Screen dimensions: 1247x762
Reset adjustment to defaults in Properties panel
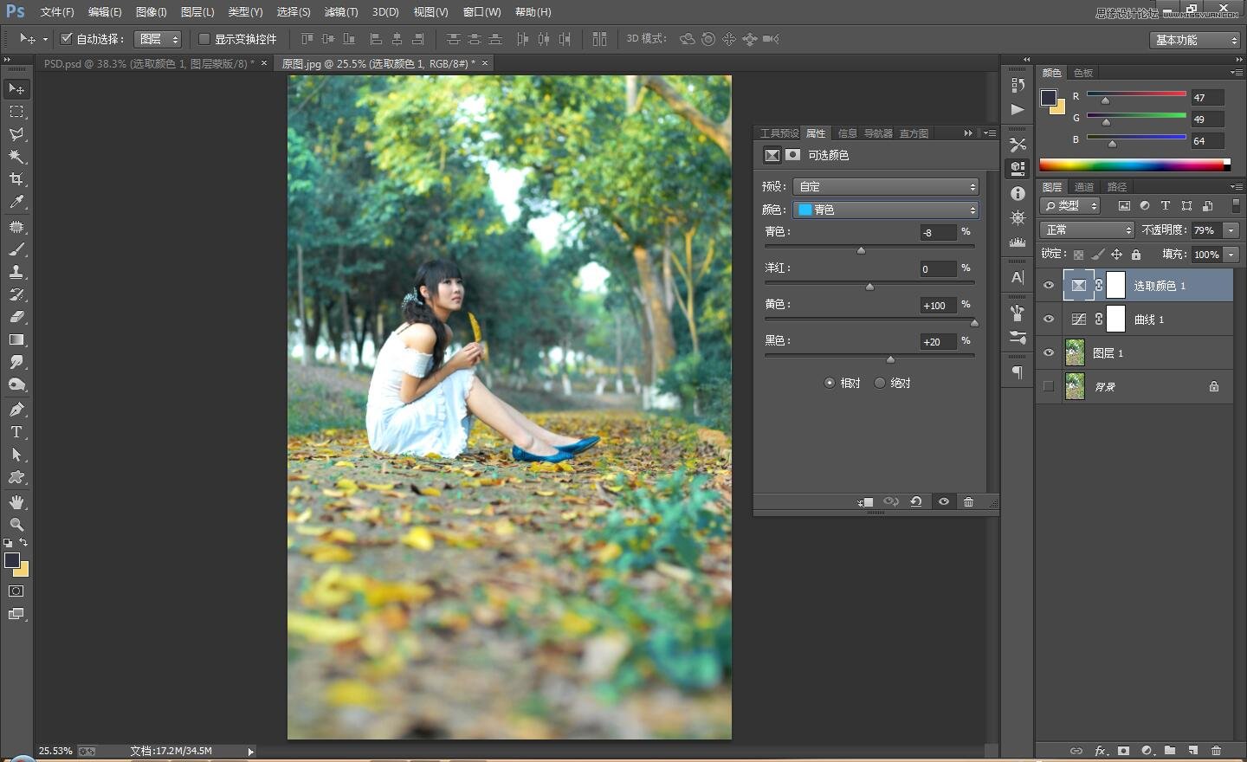point(916,502)
